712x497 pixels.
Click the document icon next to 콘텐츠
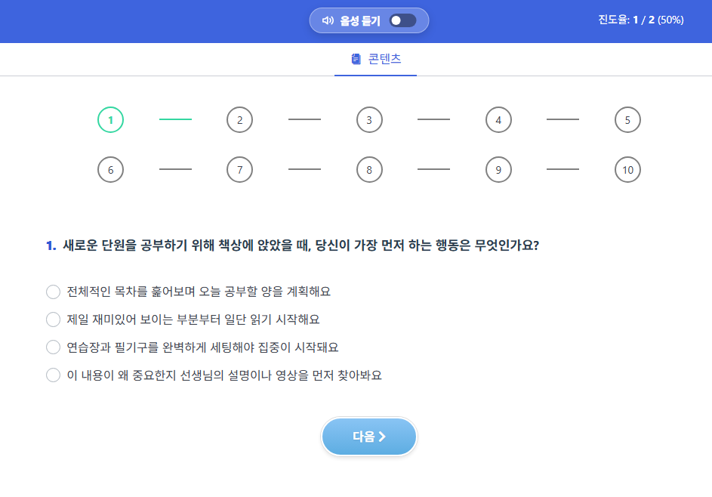(x=356, y=59)
